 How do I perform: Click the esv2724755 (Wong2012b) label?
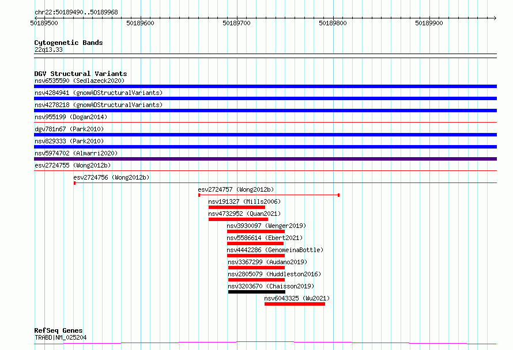click(73, 165)
